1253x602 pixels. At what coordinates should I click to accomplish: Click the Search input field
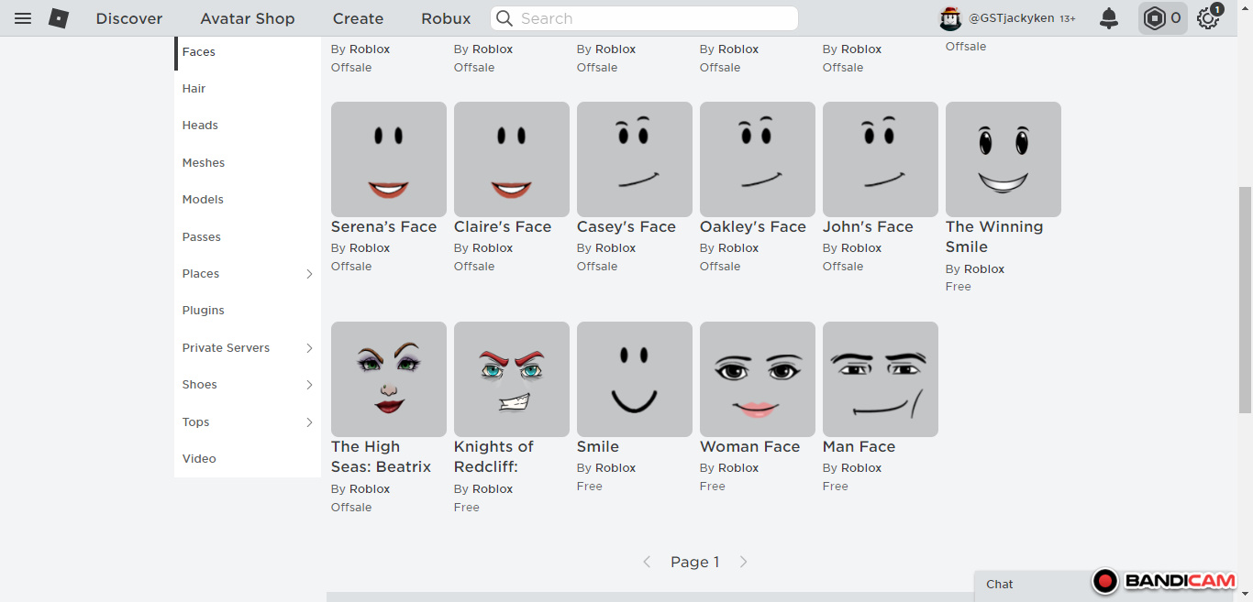click(651, 18)
